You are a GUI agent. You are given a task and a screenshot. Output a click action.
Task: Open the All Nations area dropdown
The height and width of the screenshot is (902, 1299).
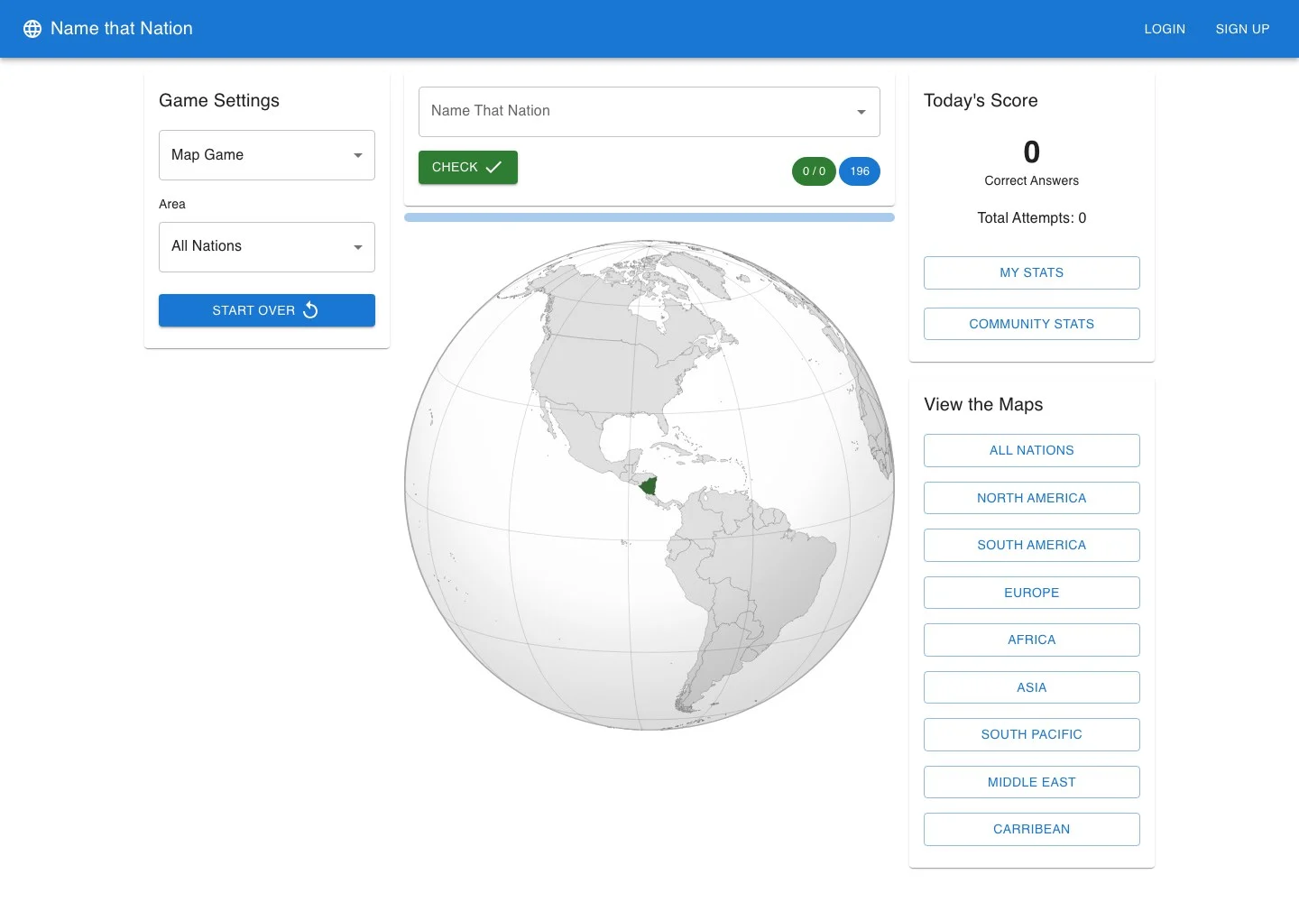[267, 247]
